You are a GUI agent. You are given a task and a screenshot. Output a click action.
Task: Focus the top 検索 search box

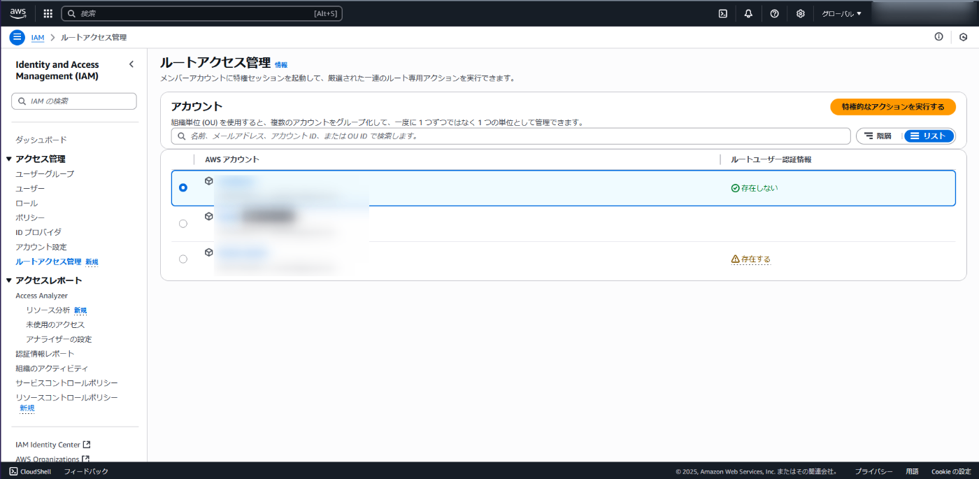202,13
